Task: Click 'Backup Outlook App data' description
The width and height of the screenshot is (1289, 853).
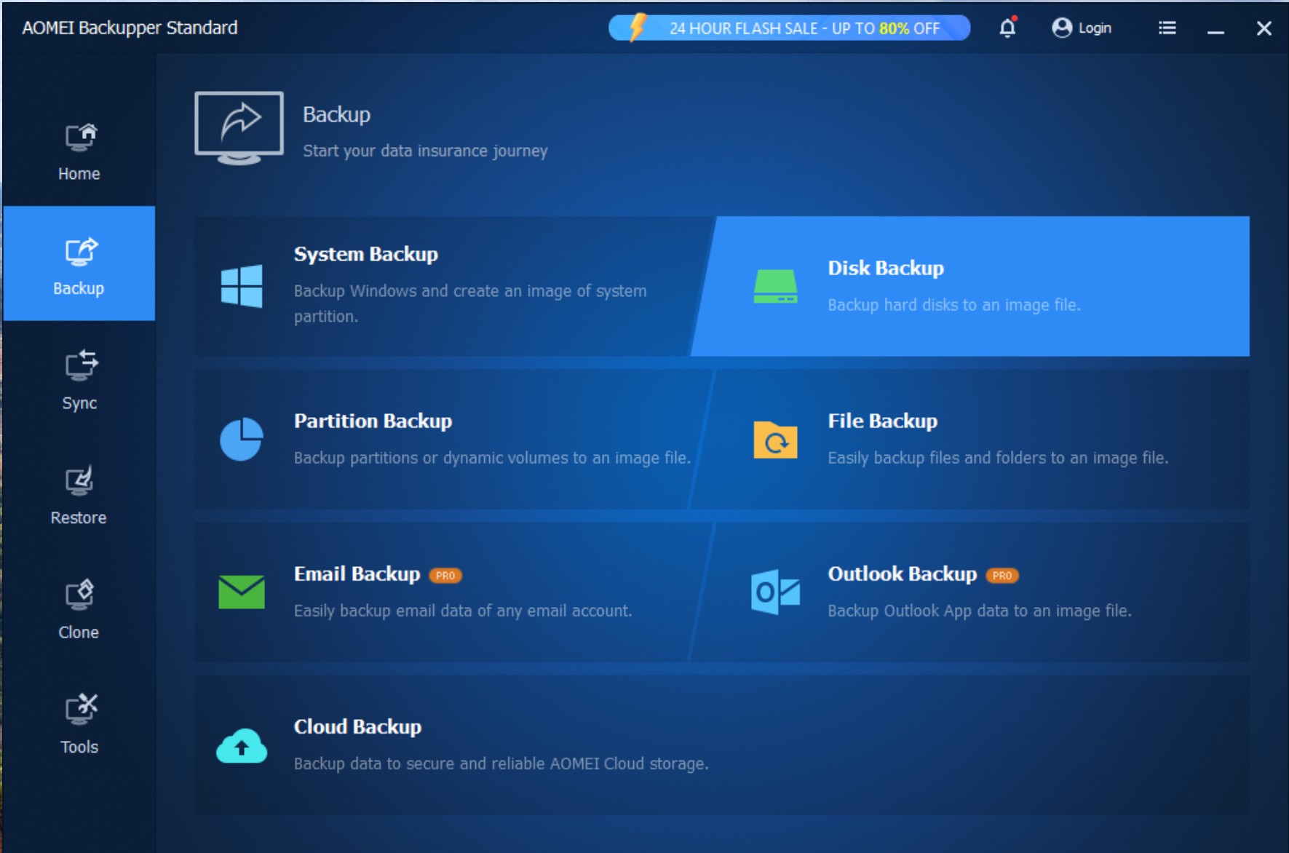Action: [980, 611]
